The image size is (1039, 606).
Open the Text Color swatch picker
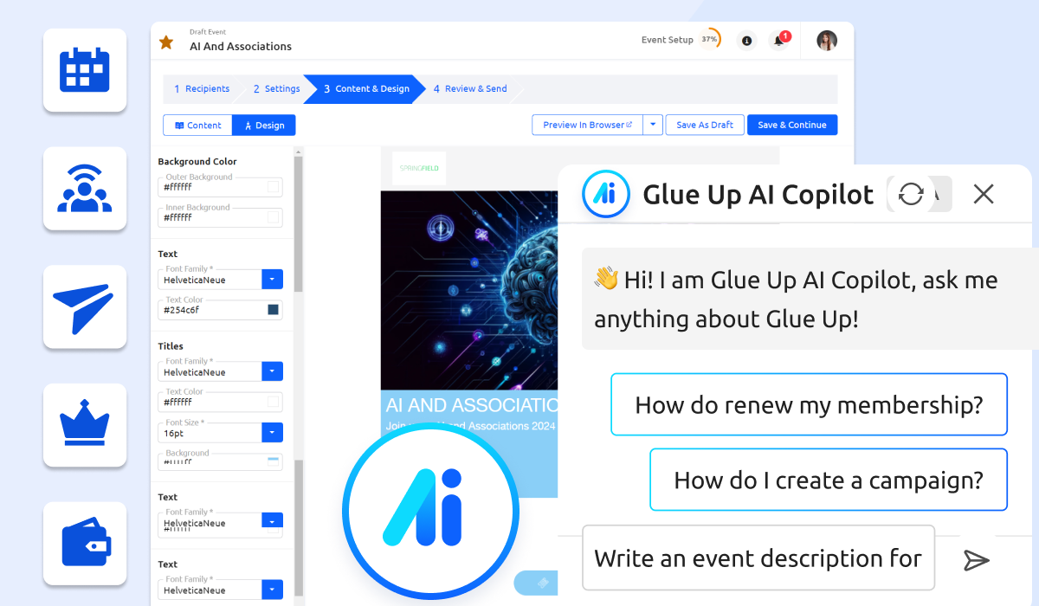coord(273,310)
